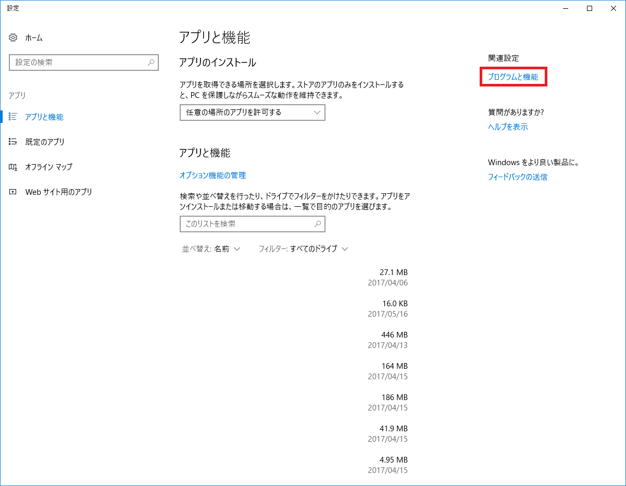Image resolution: width=626 pixels, height=486 pixels.
Task: Click the magnifier icon in app list search
Action: coord(318,224)
